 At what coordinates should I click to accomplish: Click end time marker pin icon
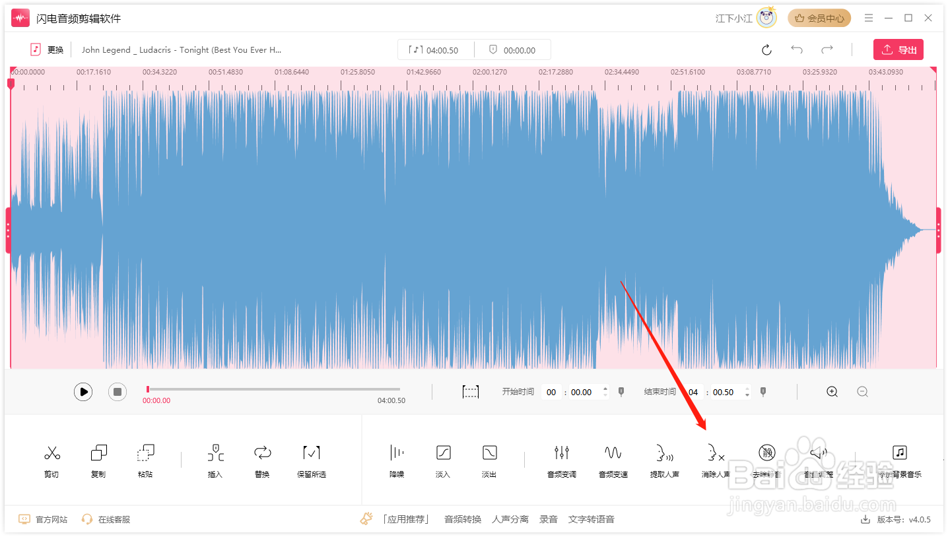pos(763,392)
